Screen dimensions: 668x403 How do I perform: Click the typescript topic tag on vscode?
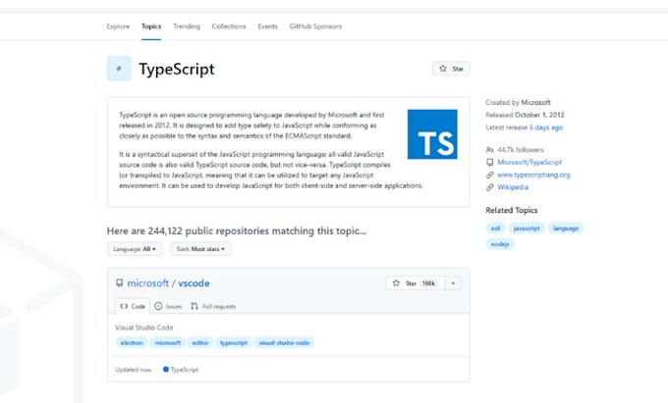[x=234, y=342]
